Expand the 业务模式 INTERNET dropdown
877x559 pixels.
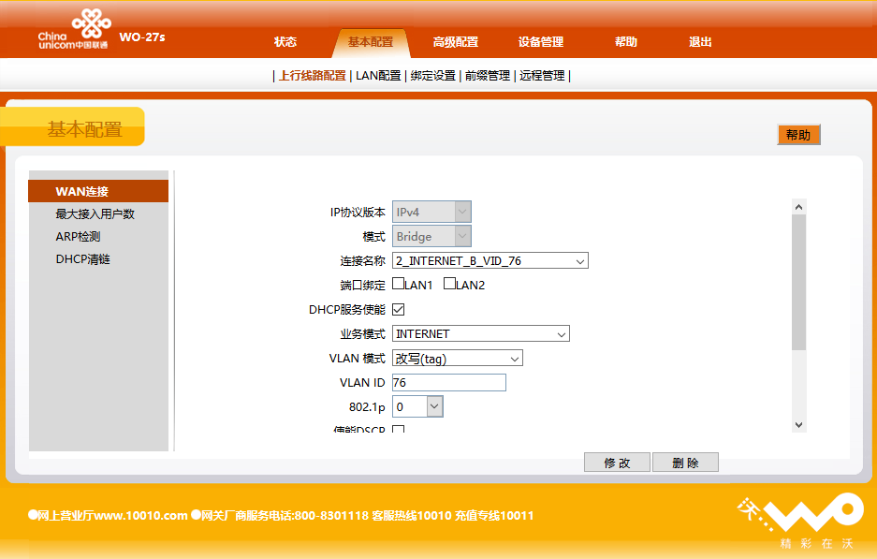coord(481,334)
